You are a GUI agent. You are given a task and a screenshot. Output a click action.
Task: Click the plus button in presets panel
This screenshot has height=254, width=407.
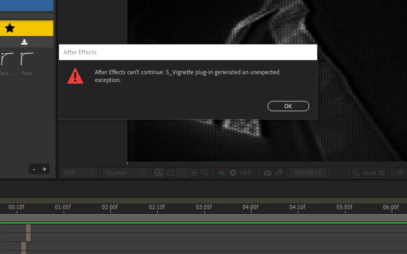click(x=44, y=169)
